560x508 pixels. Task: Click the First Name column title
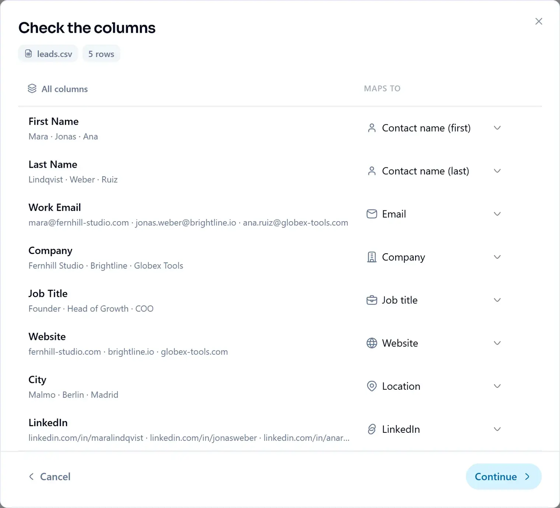(x=53, y=121)
